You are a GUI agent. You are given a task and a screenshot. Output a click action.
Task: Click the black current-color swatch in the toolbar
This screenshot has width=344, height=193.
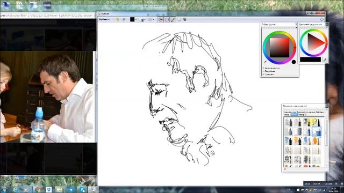click(132, 19)
